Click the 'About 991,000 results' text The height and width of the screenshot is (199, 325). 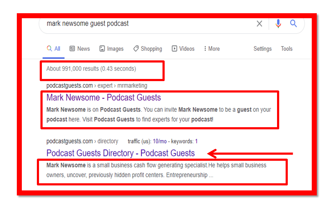(x=91, y=68)
